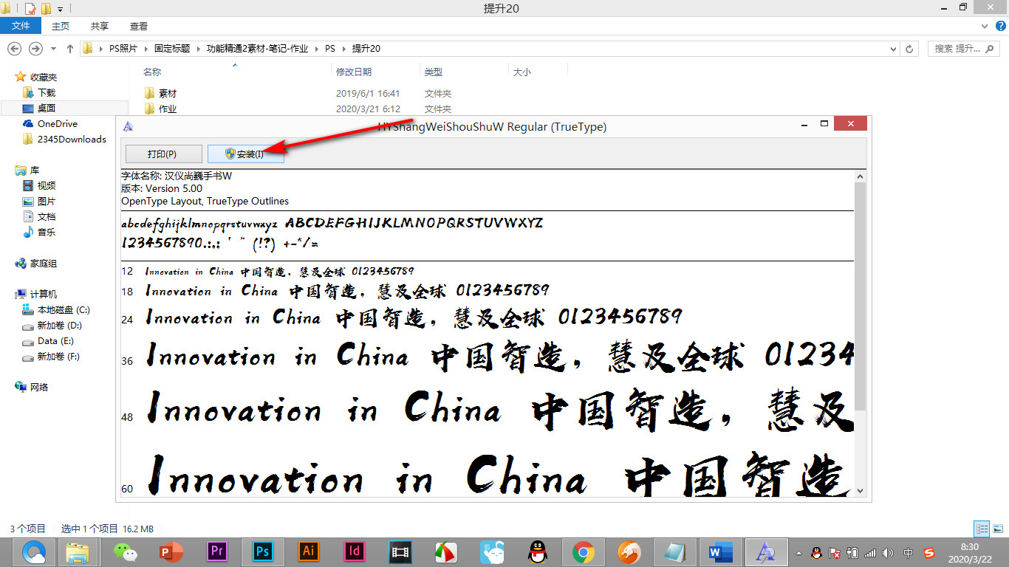The width and height of the screenshot is (1009, 567).
Task: Open the 文档 library
Action: pos(46,216)
